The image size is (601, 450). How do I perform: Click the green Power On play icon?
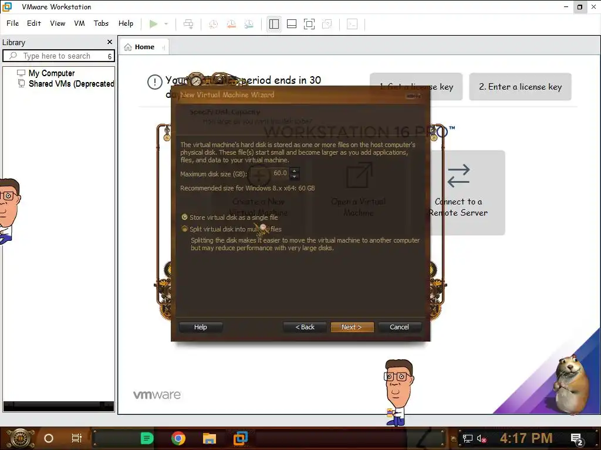coord(153,23)
